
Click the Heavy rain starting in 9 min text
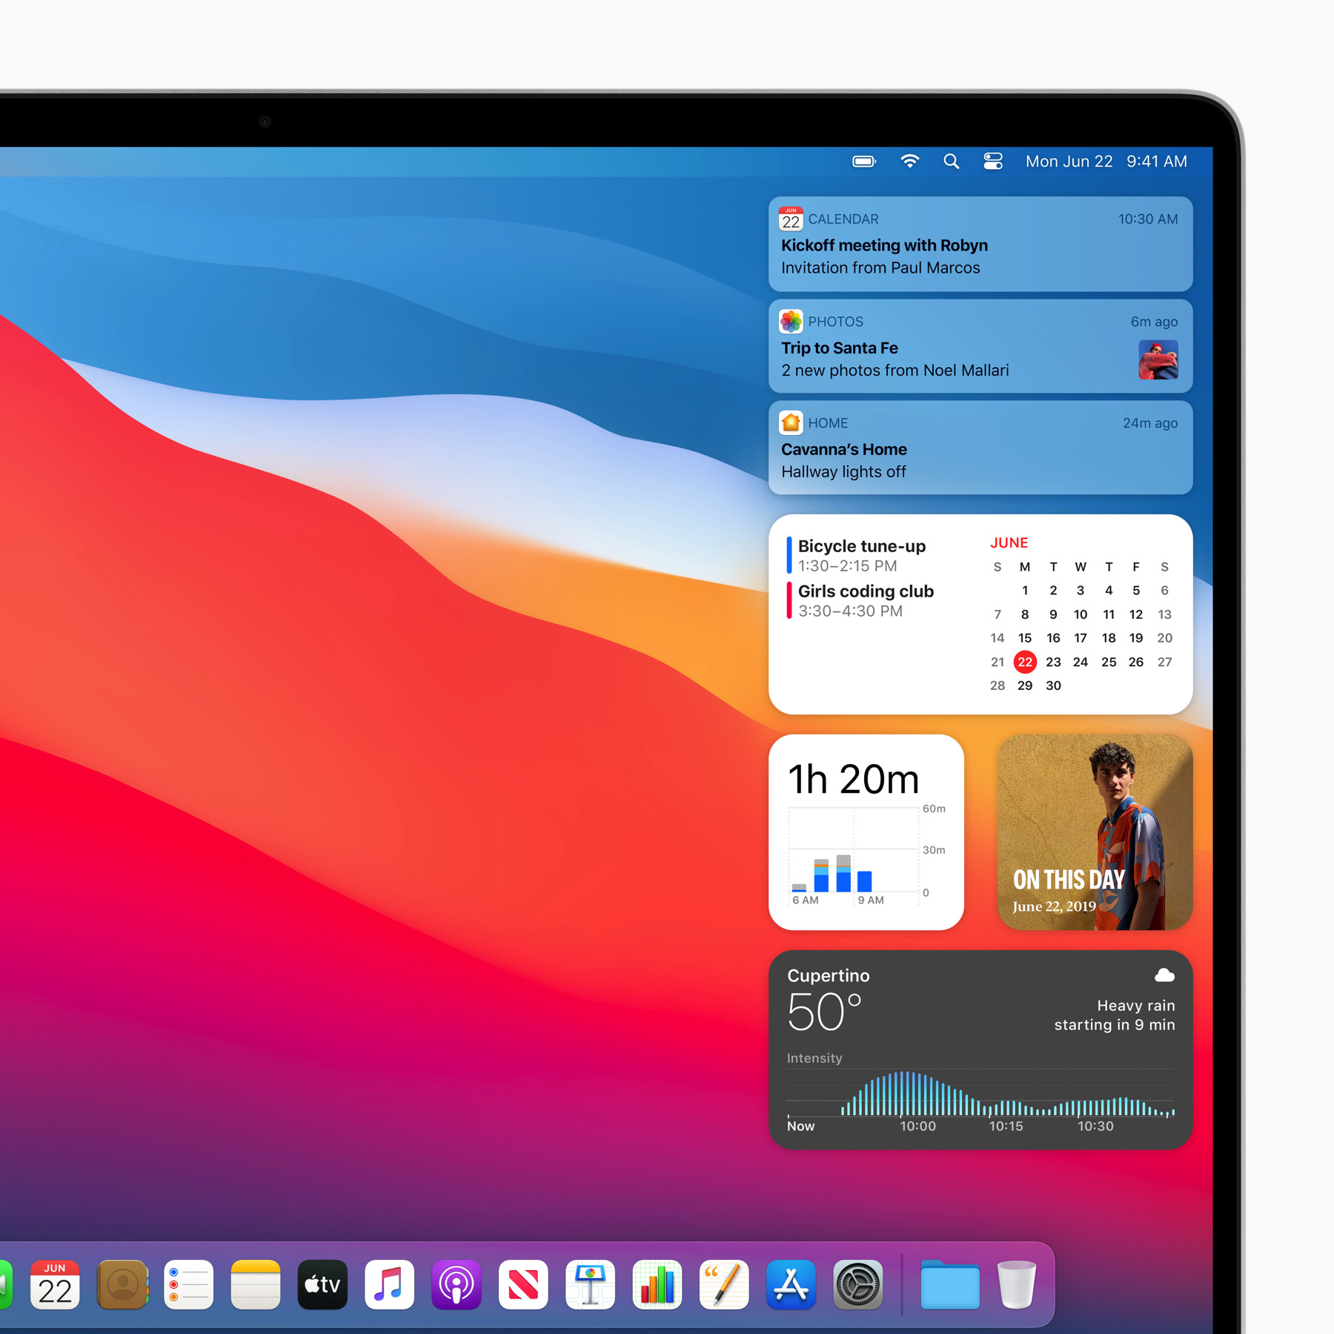point(1115,1015)
